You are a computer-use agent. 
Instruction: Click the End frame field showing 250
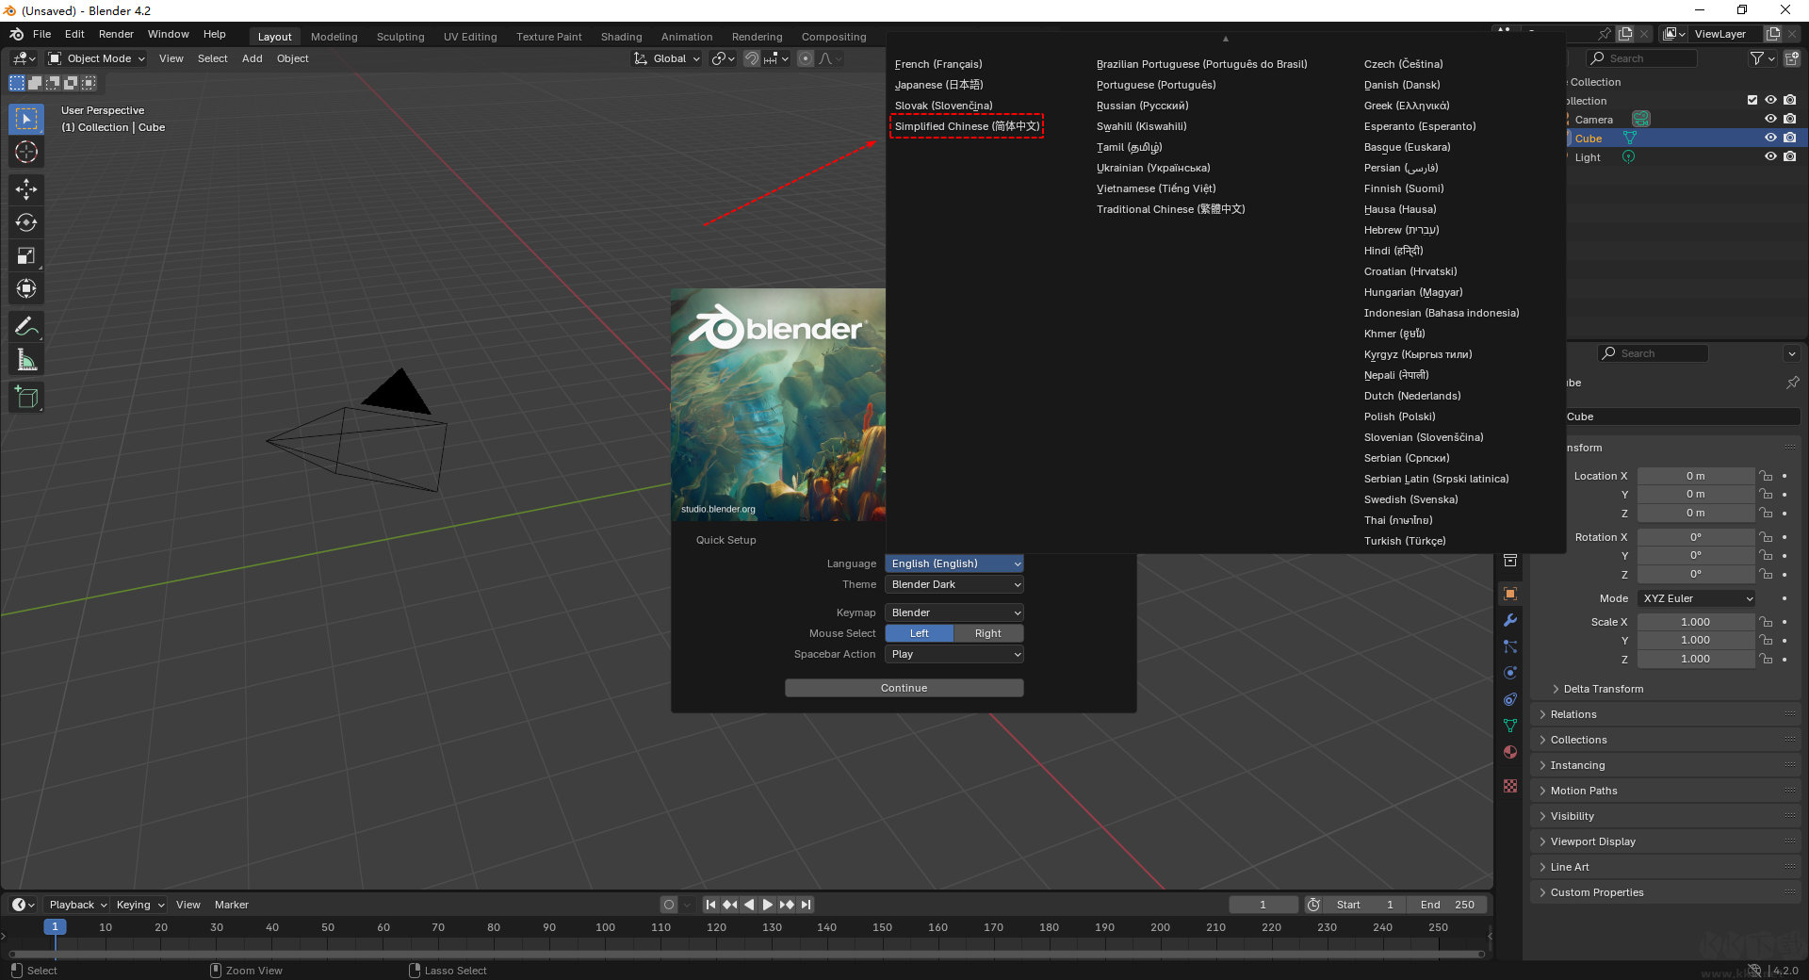click(1447, 905)
